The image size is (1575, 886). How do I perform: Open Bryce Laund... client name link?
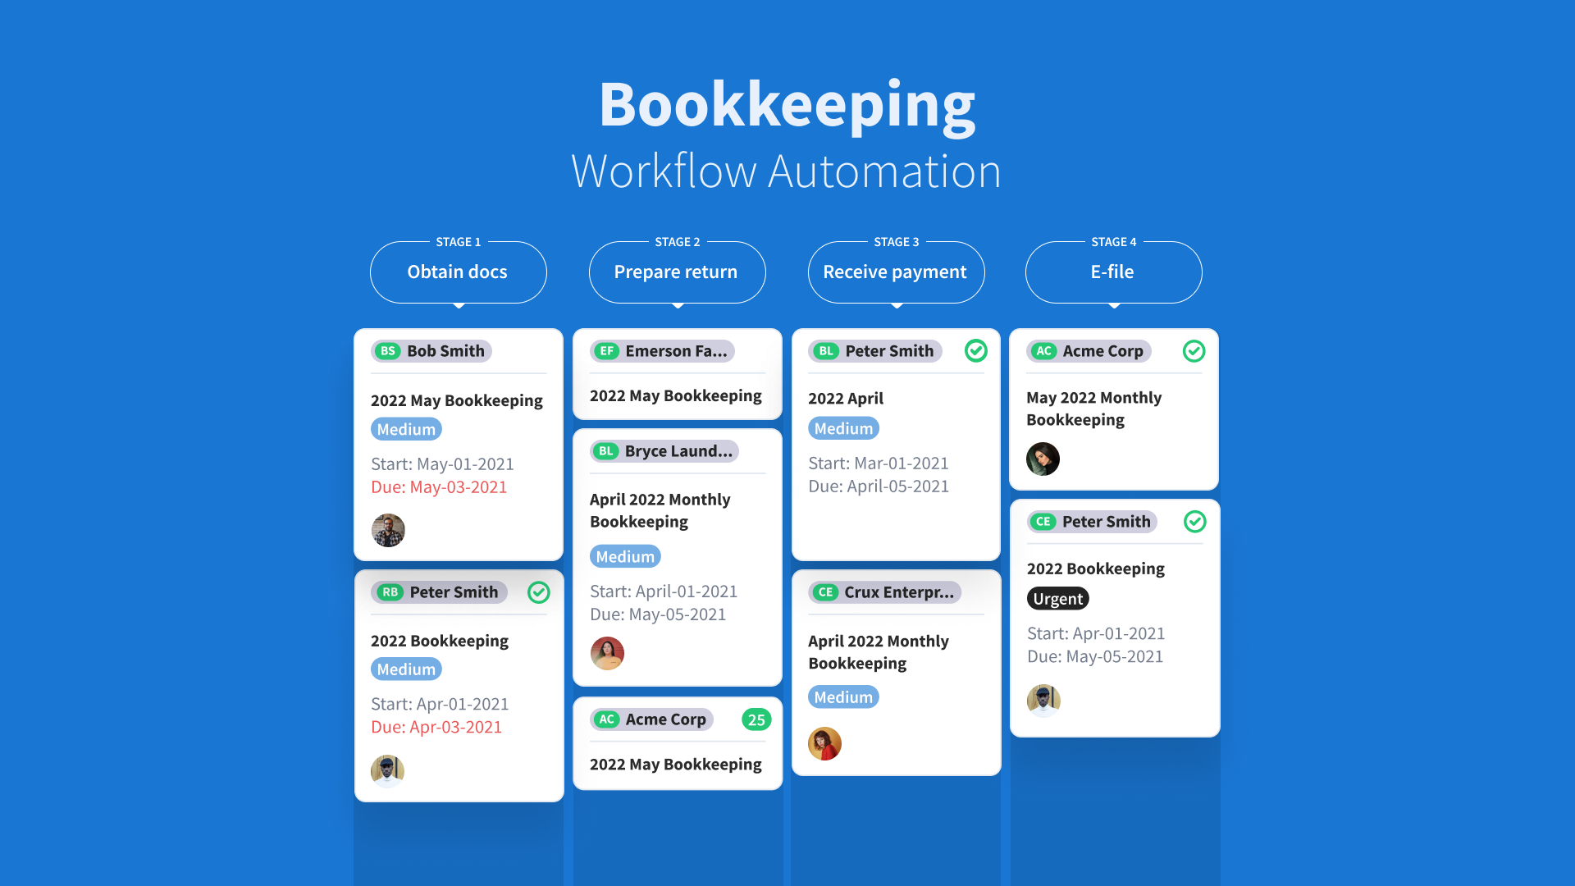678,451
